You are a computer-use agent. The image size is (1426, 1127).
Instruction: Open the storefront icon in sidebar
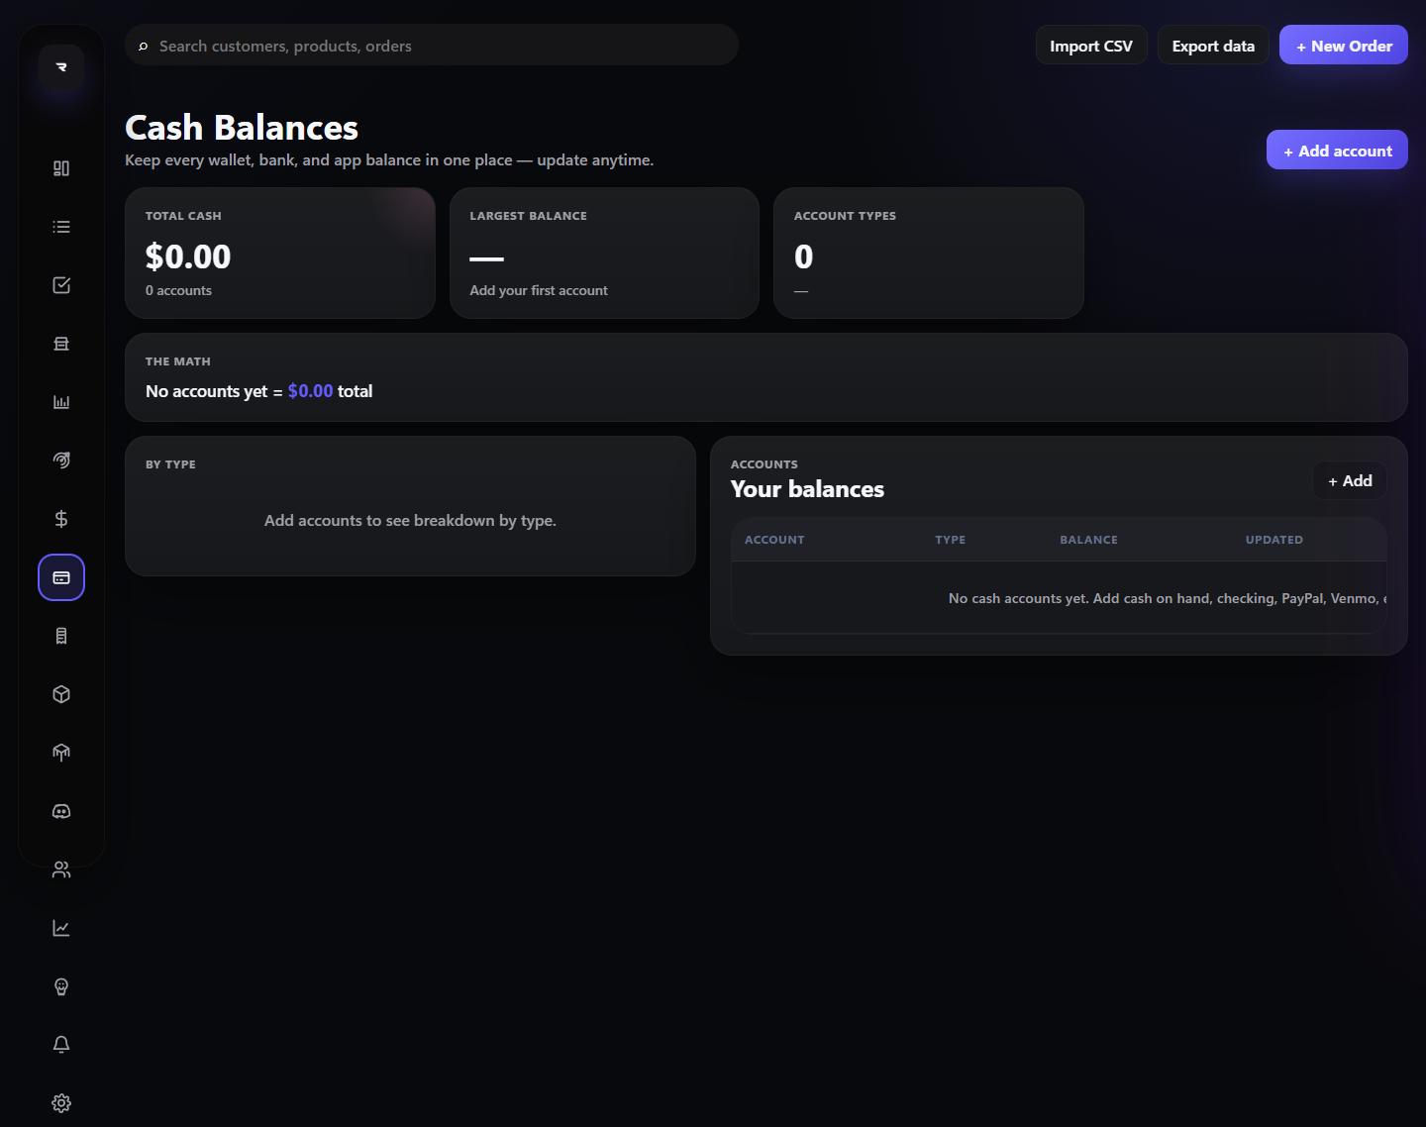tap(61, 344)
